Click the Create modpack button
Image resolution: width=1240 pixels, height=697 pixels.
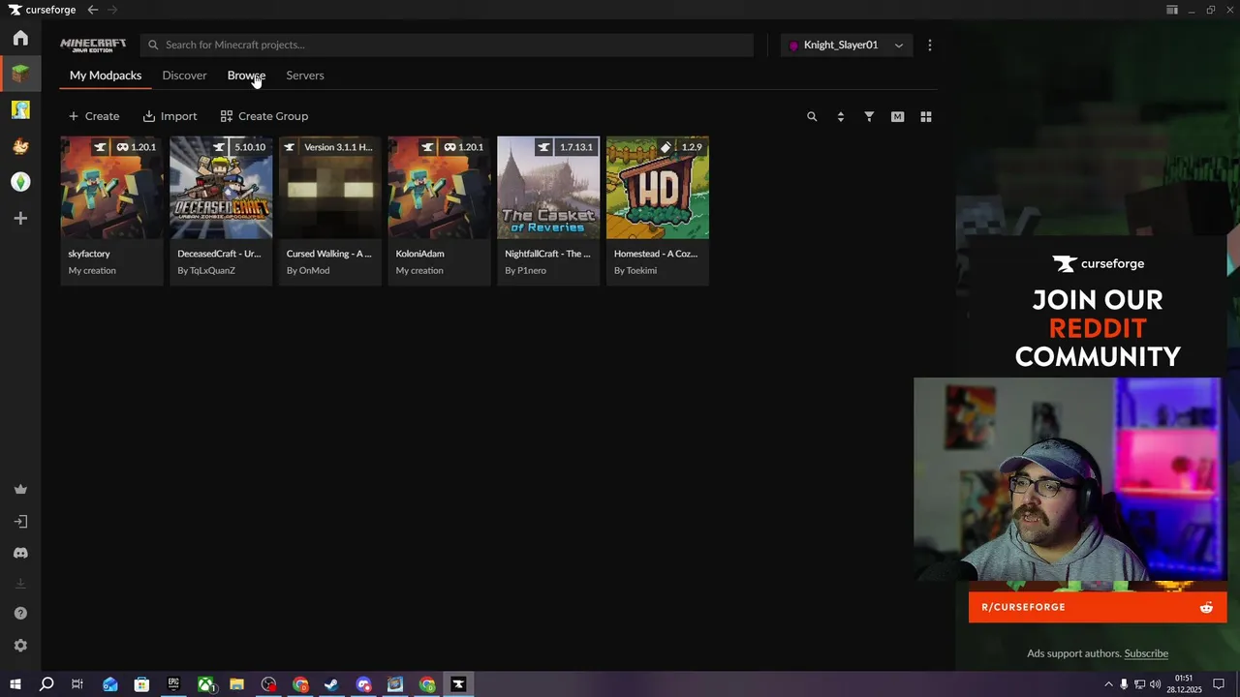[94, 116]
